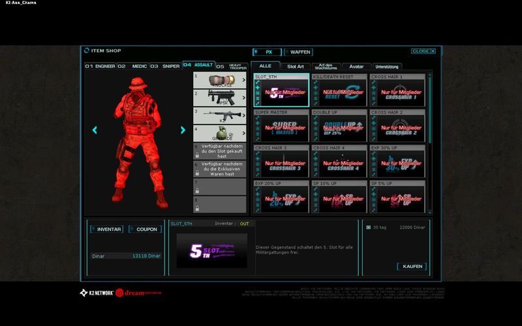522x326 pixels.
Task: Expand slot 4 Grenade chevron
Action: click(x=243, y=133)
